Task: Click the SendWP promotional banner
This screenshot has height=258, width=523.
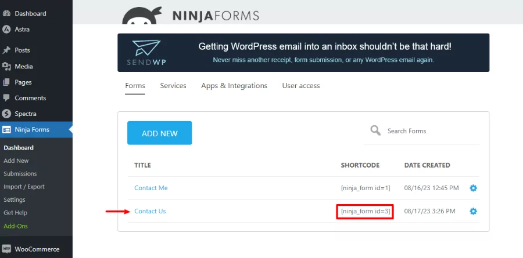Action: tap(303, 53)
